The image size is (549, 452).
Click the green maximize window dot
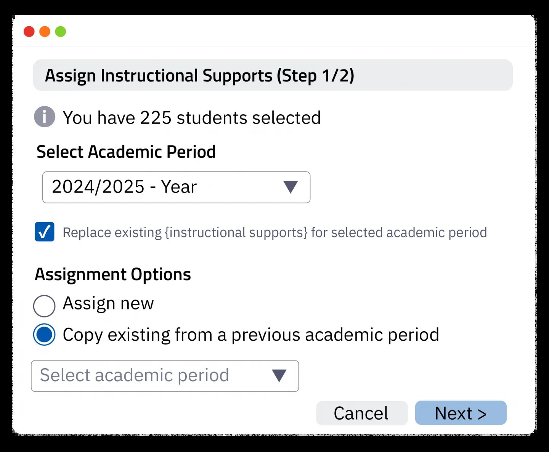61,32
